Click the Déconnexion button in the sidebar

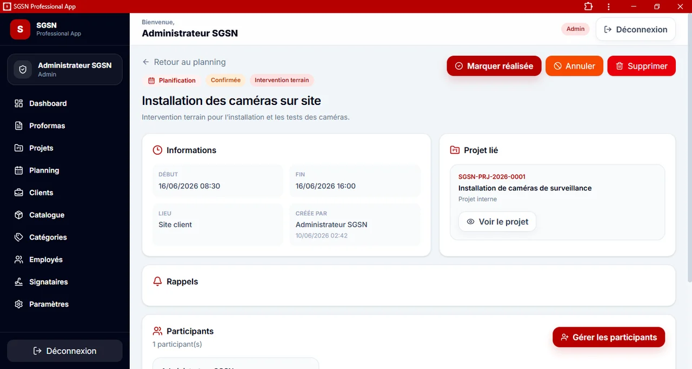coord(65,351)
